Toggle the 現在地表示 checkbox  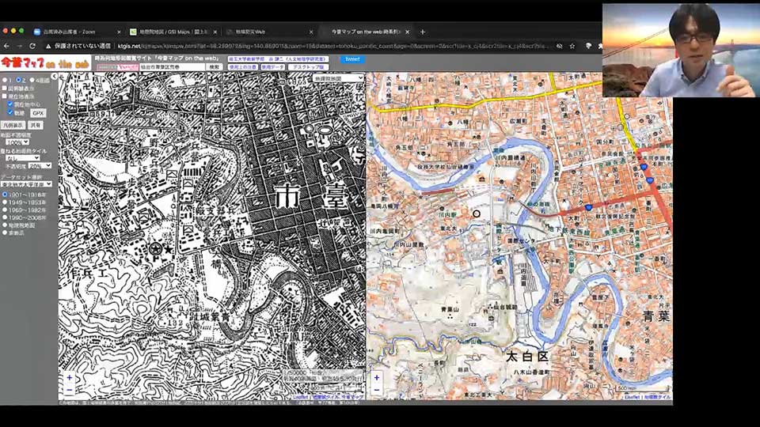point(5,96)
